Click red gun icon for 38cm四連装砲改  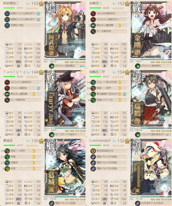coord(93,13)
